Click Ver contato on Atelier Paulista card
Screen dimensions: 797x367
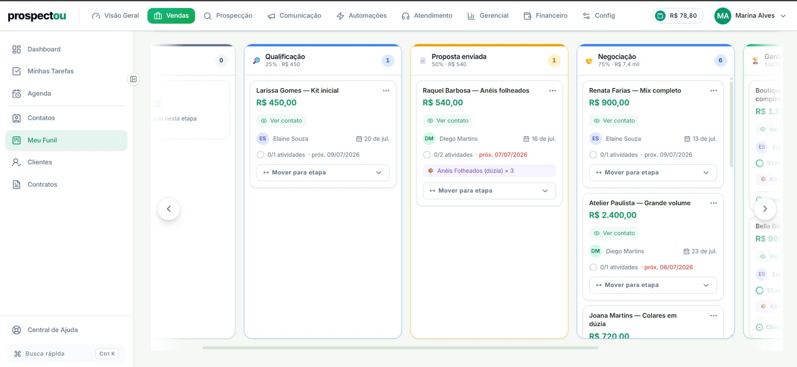pos(614,233)
